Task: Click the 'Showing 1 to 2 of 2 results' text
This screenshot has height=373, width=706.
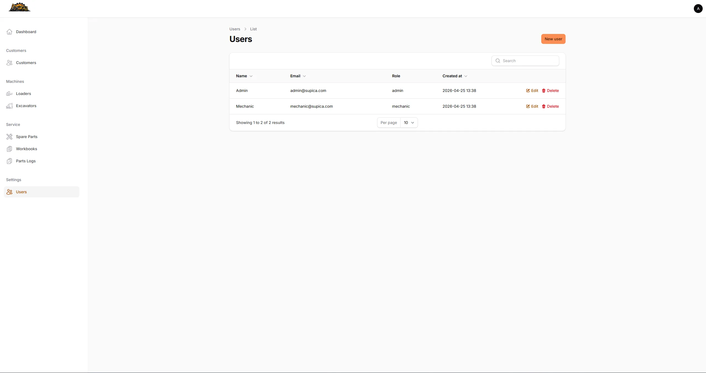Action: (260, 123)
